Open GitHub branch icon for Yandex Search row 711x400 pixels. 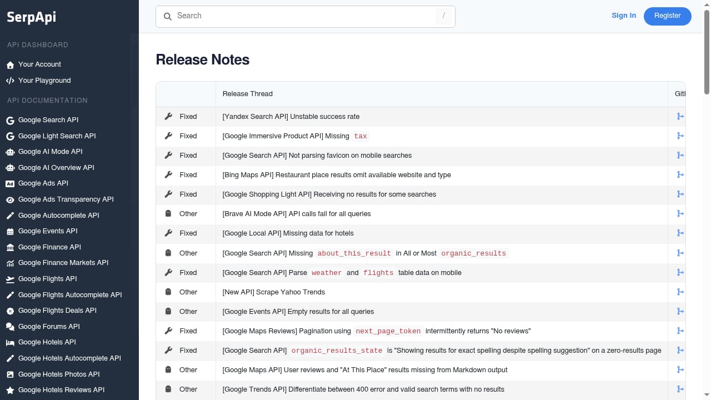coord(680,117)
